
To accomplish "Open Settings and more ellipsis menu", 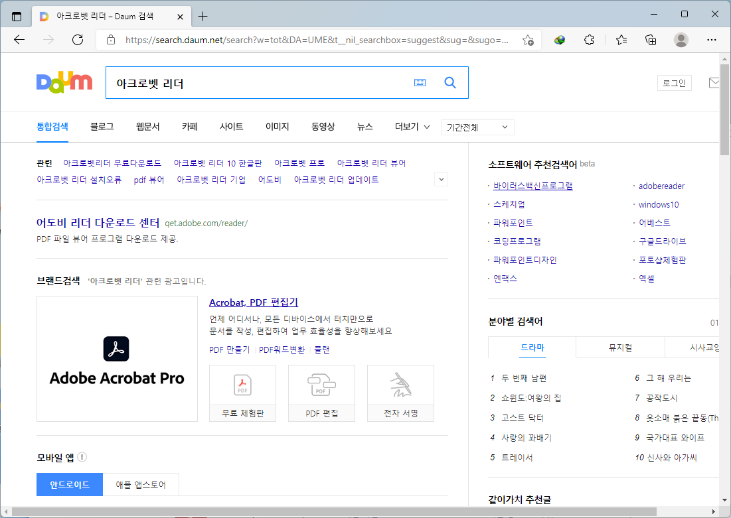I will 712,40.
